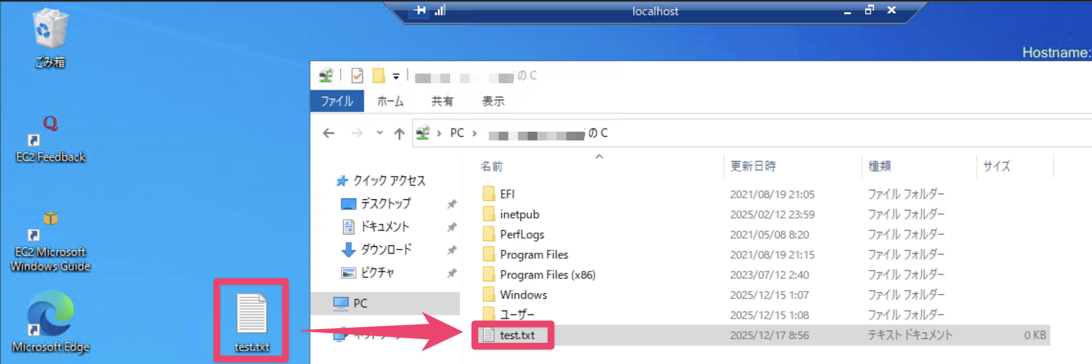
Task: Click the properties checkmark quick access icon
Action: (357, 76)
